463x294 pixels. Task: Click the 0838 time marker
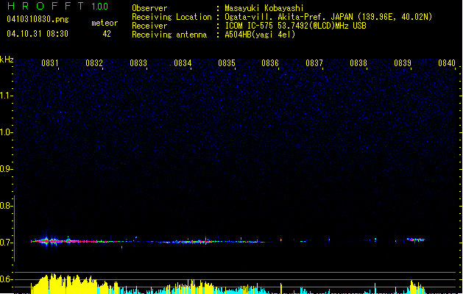point(358,63)
